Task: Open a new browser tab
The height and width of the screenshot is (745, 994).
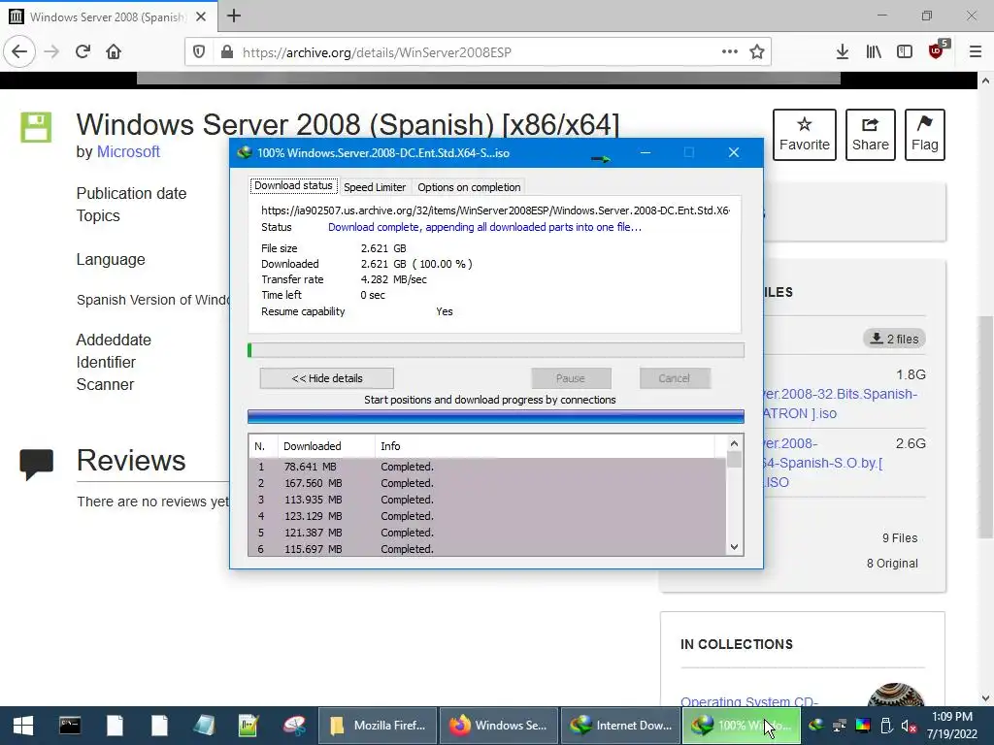Action: point(233,16)
